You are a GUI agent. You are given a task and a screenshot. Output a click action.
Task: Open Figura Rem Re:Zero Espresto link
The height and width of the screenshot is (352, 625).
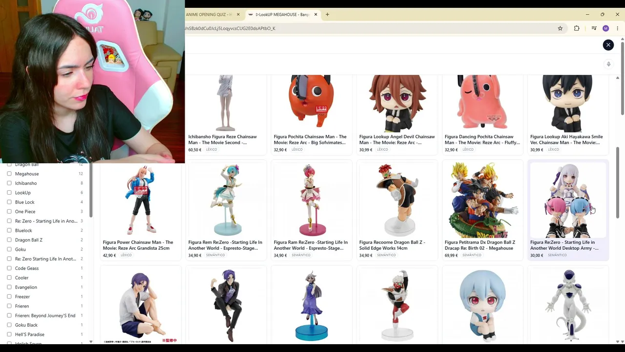tap(225, 245)
